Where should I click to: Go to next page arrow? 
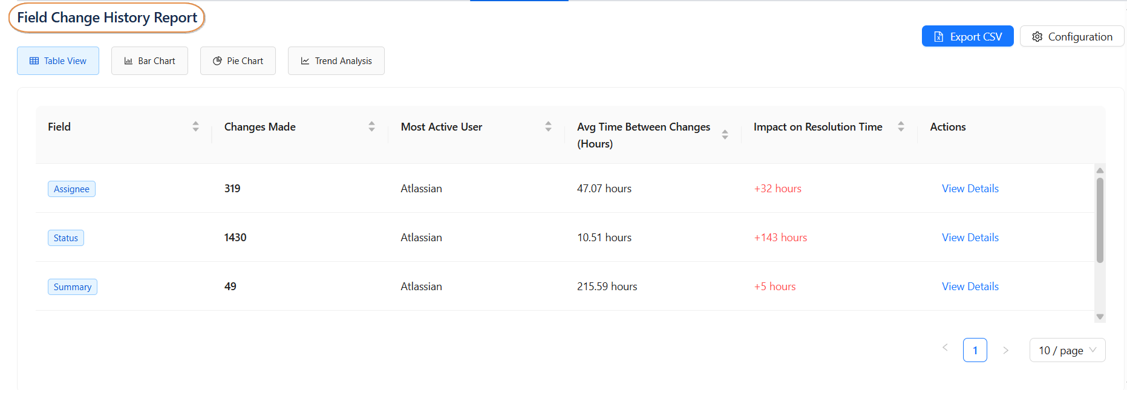click(1005, 350)
